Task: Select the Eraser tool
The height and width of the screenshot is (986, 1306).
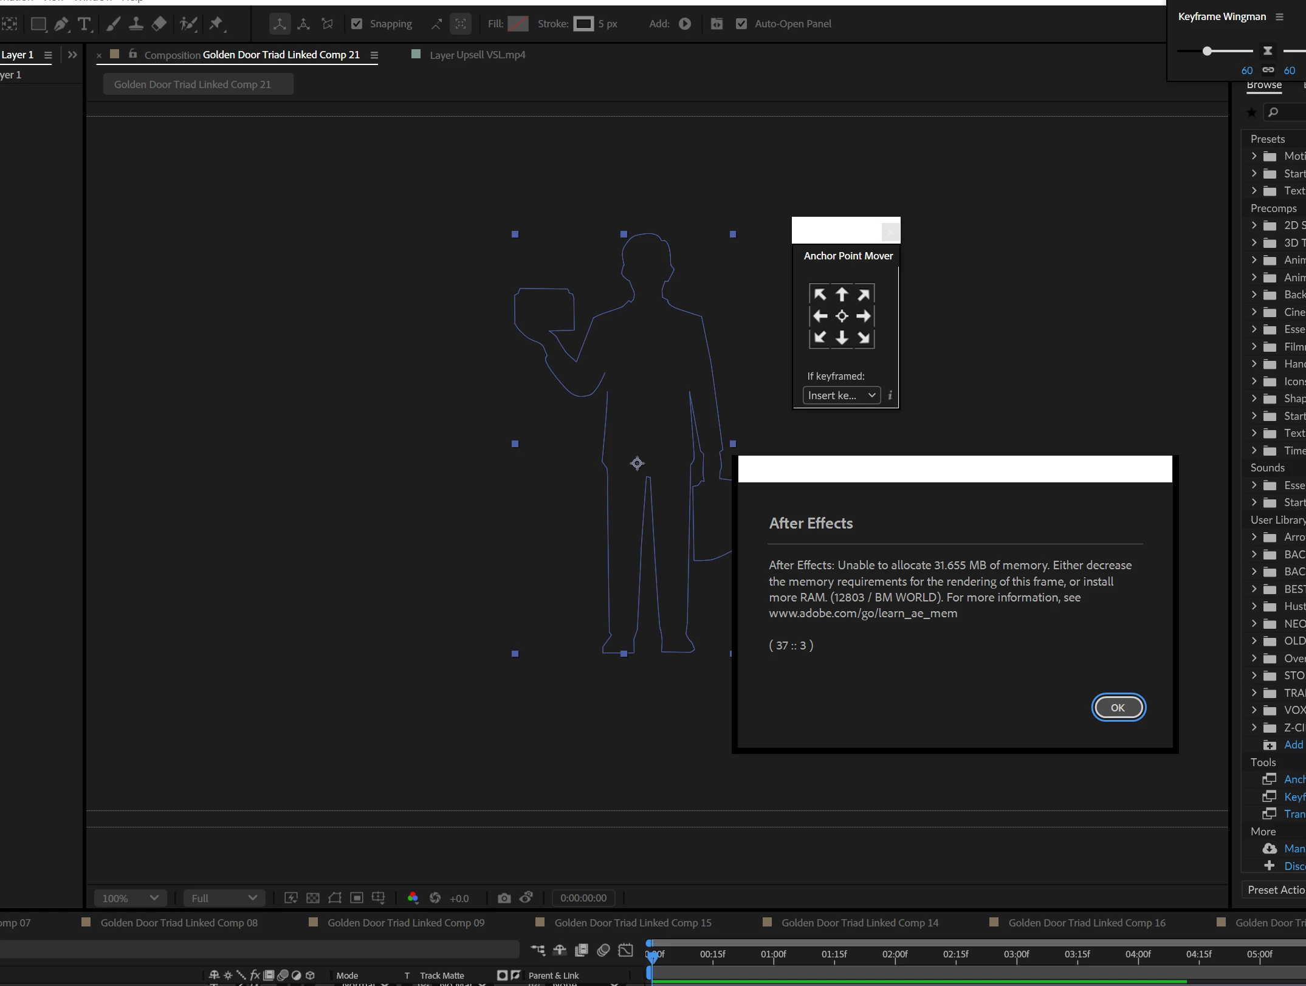Action: click(x=159, y=24)
